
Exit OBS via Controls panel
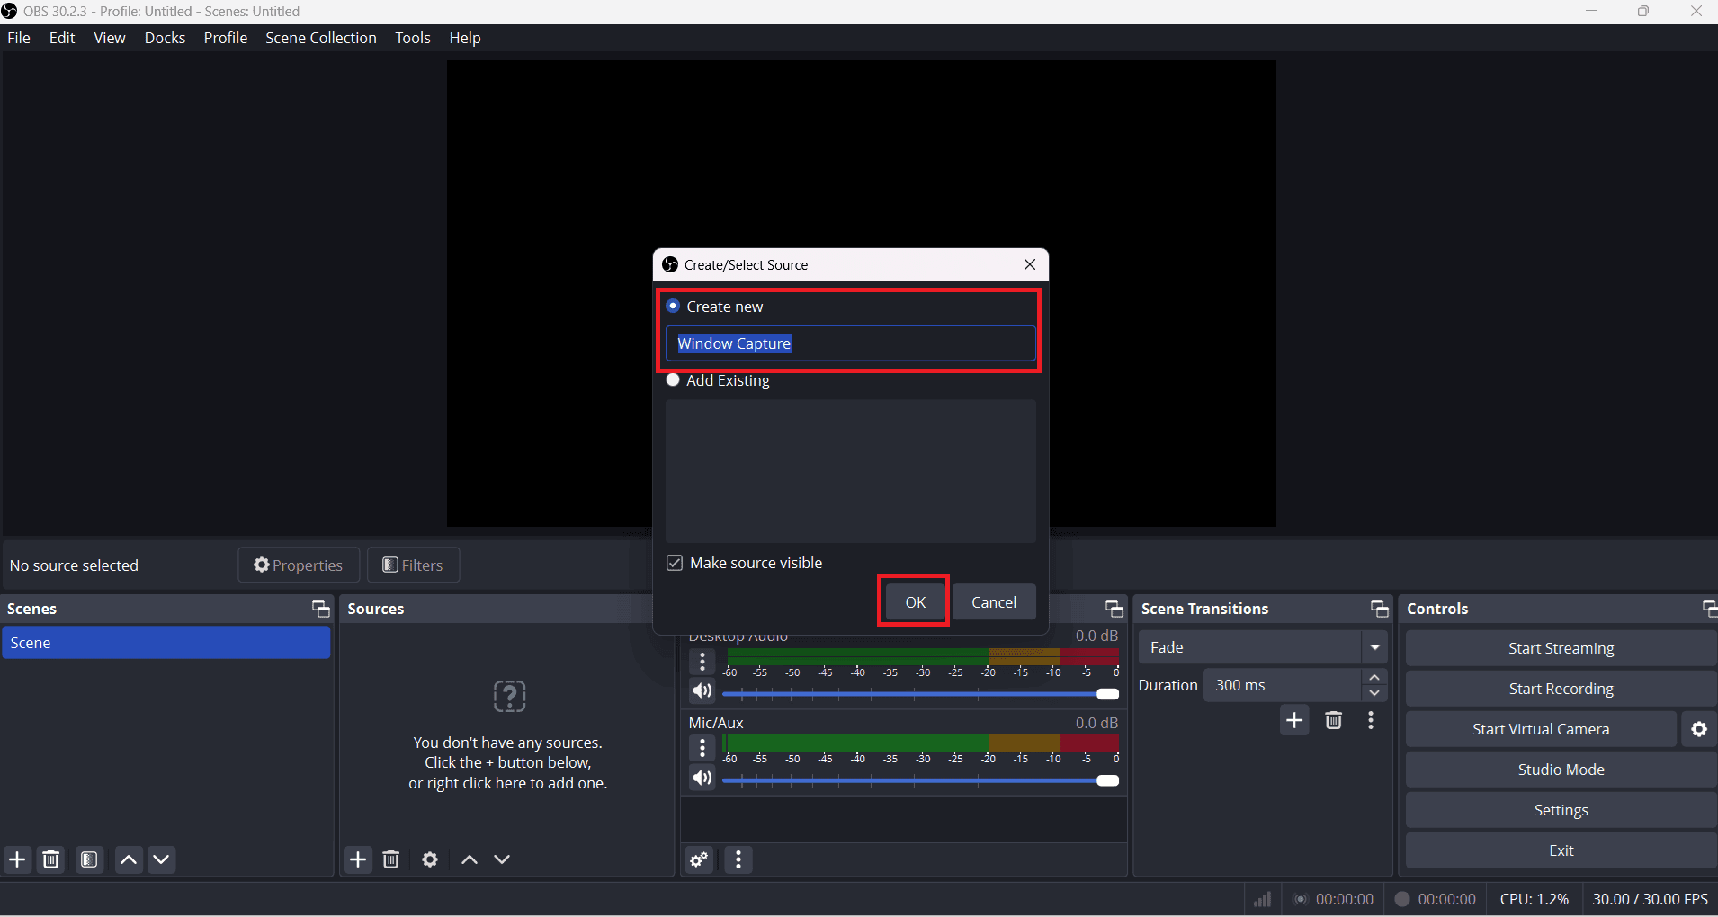tap(1561, 850)
